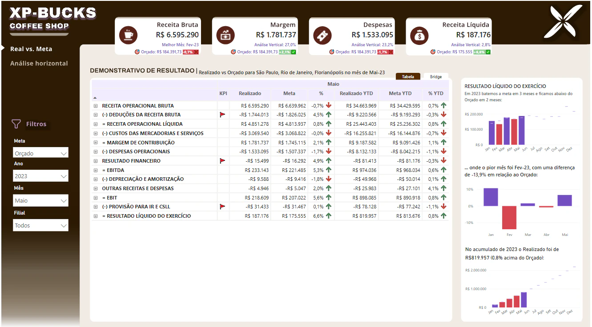The height and width of the screenshot is (327, 592).
Task: Open the Análise horizontal page
Action: (x=39, y=63)
